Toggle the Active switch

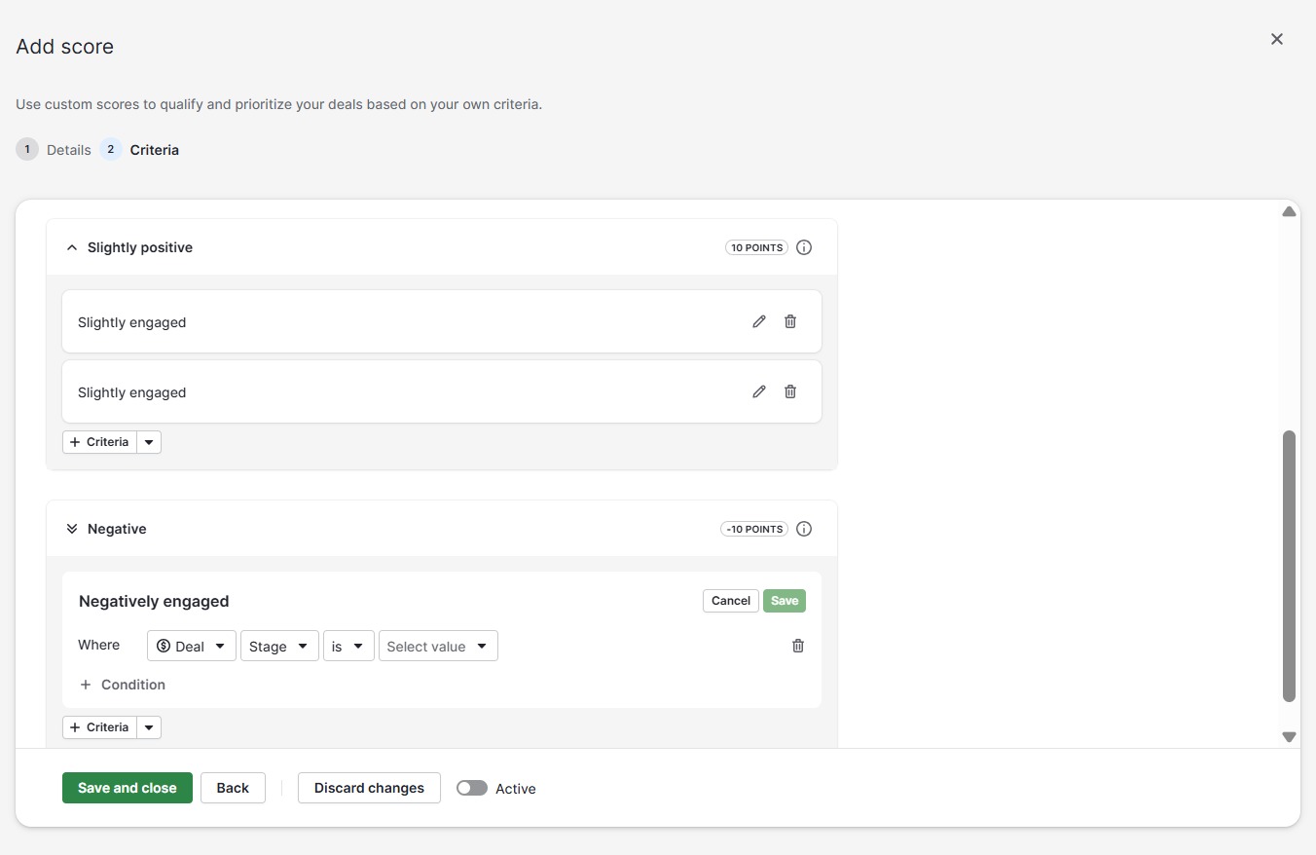pos(472,788)
